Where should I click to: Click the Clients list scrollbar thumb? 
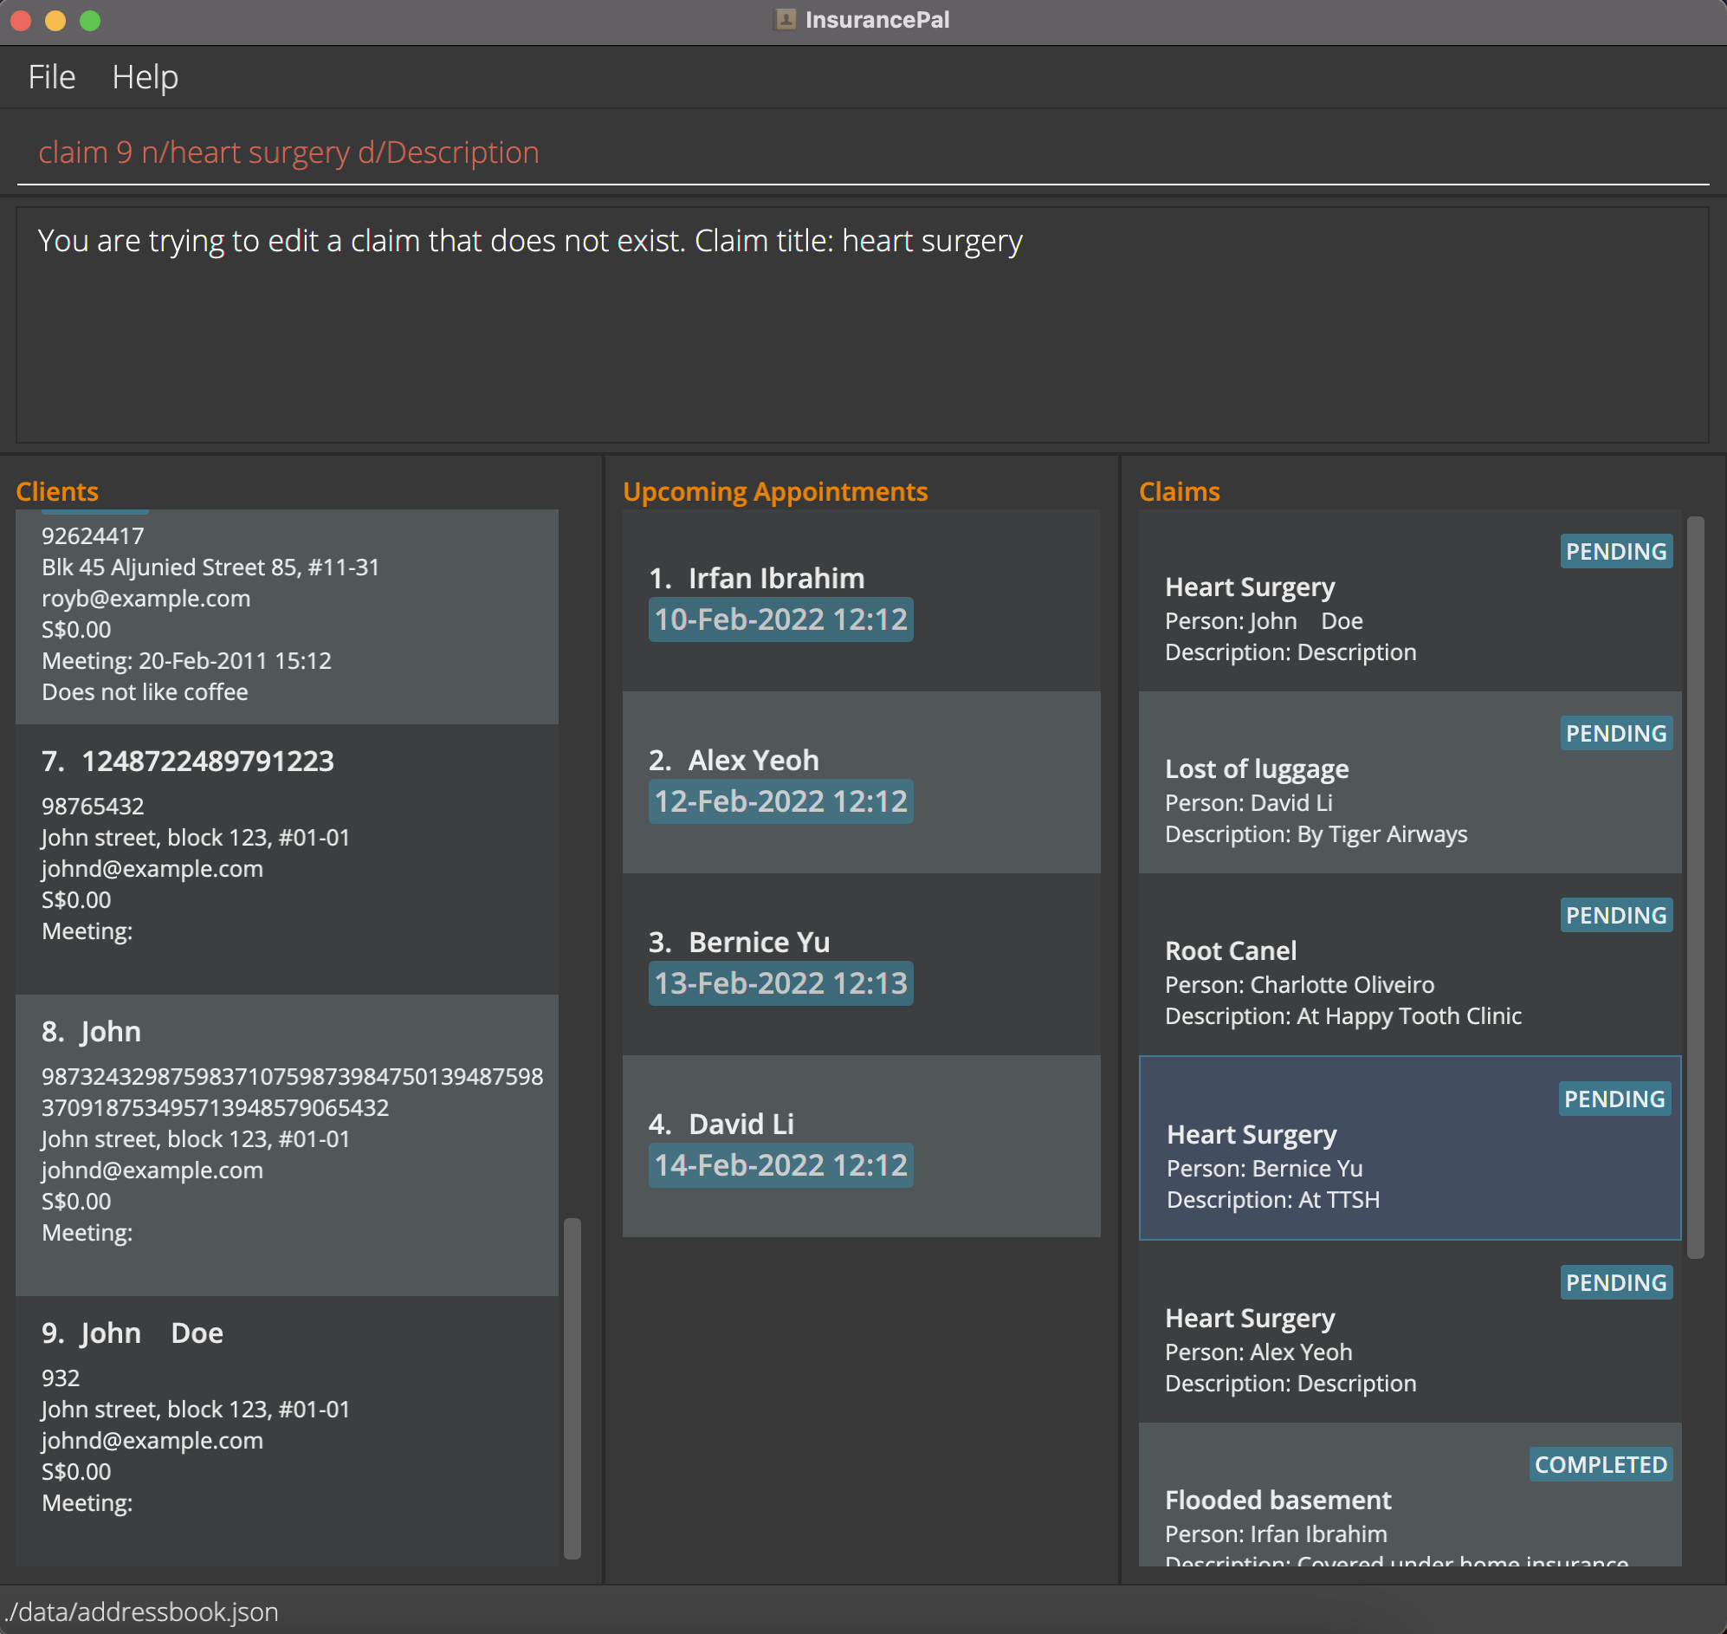click(x=572, y=1388)
